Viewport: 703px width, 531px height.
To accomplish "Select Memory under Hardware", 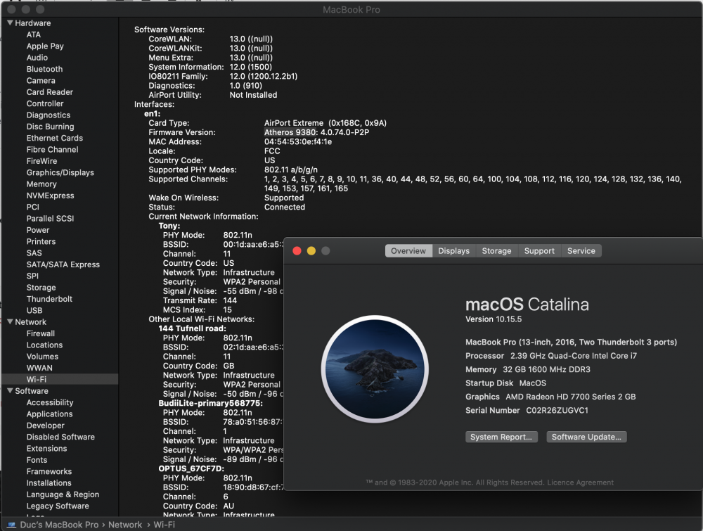I will 41,184.
